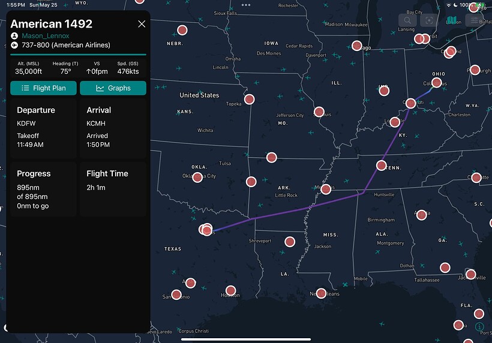Open the map search magnifier icon

tap(407, 20)
